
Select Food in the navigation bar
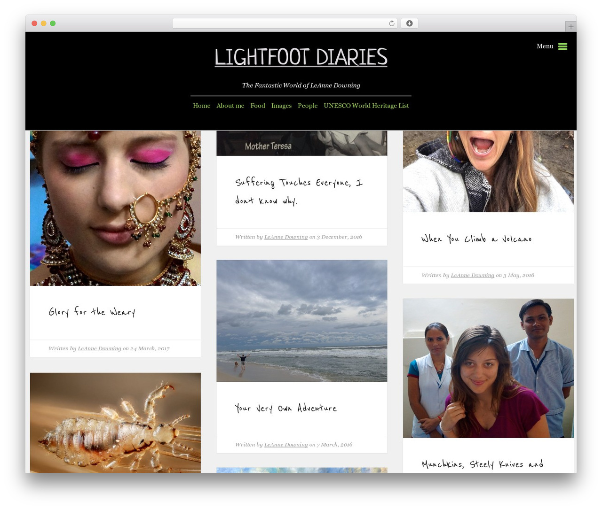point(258,106)
